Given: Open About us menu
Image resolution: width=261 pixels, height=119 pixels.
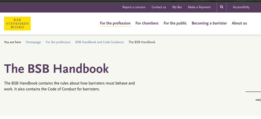Looking at the screenshot, I should (239, 23).
